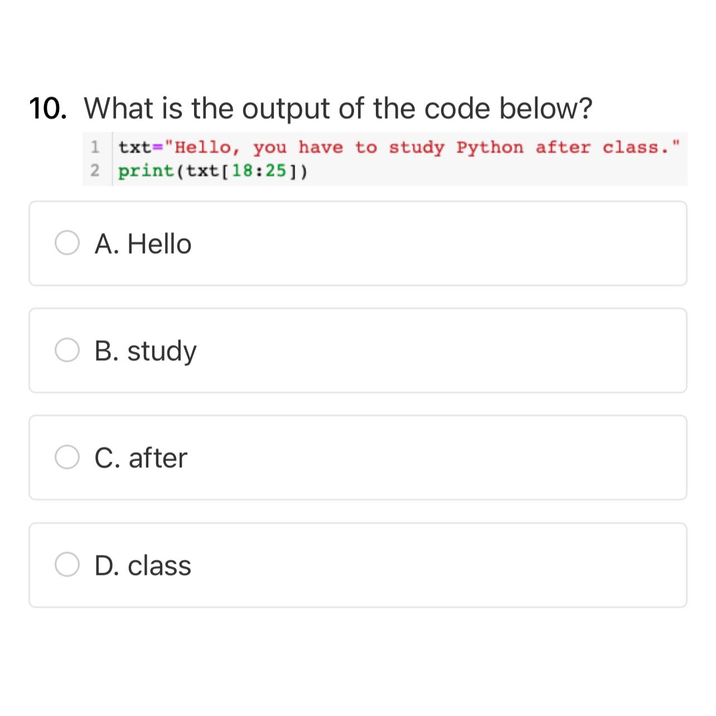716x716 pixels.
Task: Select the radio button for option D
Action: click(x=67, y=565)
